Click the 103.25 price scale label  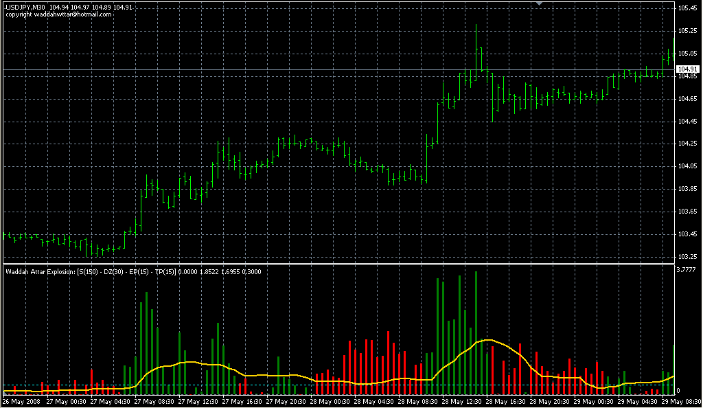click(687, 256)
